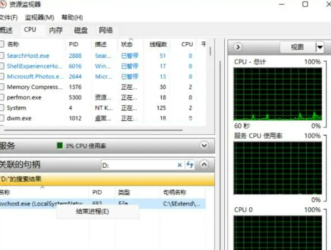The image size is (331, 250).
Task: Click into the handle search field containing D:
Action: tap(139, 165)
